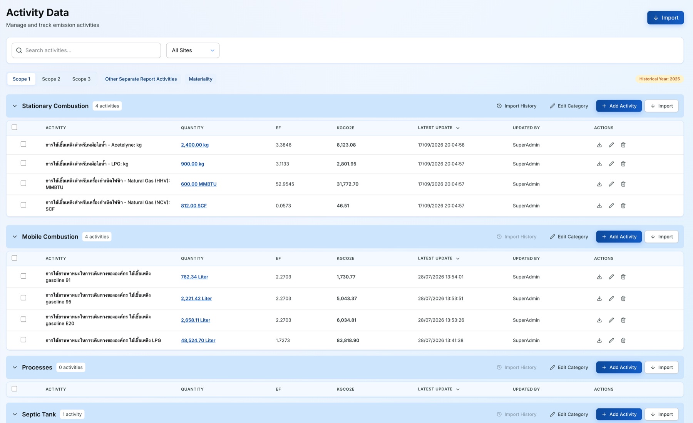
Task: Switch to the Scope 3 tab
Action: click(x=82, y=79)
